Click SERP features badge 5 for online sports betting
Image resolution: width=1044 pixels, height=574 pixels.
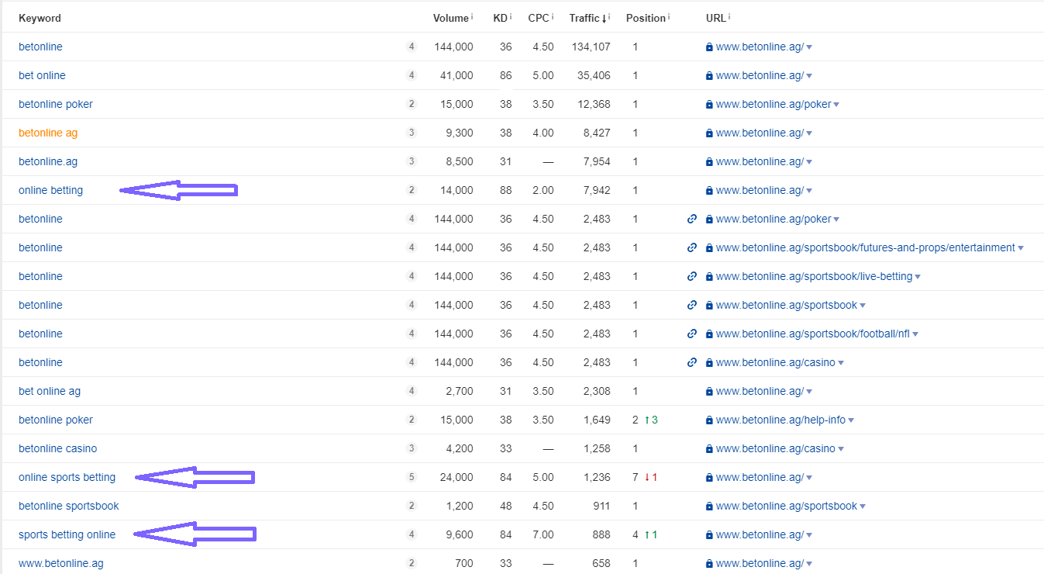[x=412, y=477]
